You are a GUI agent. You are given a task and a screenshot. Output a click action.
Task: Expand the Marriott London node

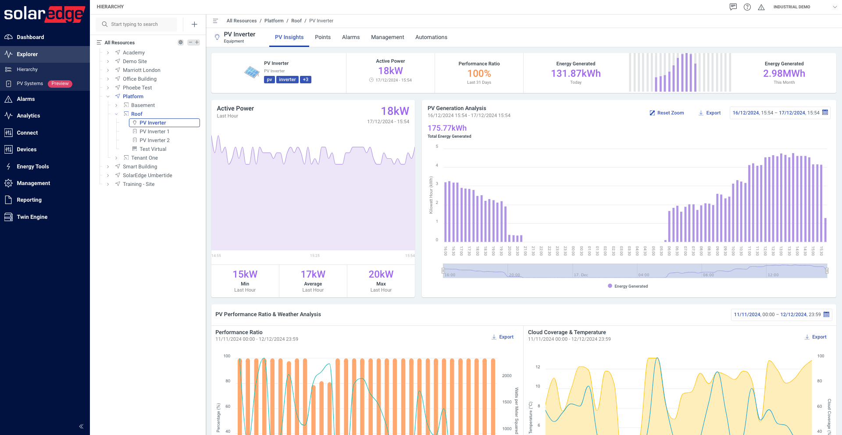(108, 70)
